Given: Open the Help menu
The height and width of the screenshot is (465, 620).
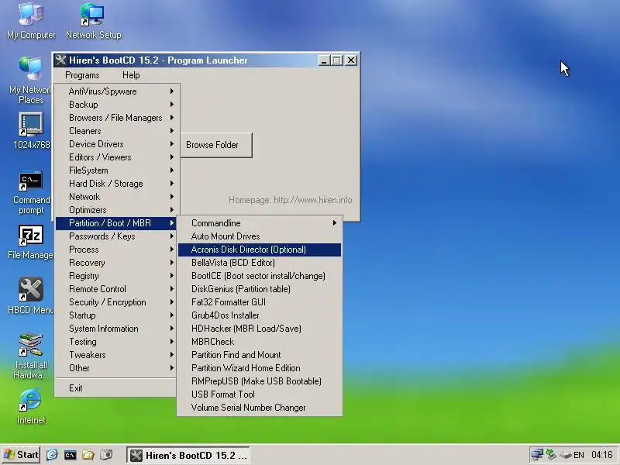Looking at the screenshot, I should (x=131, y=75).
